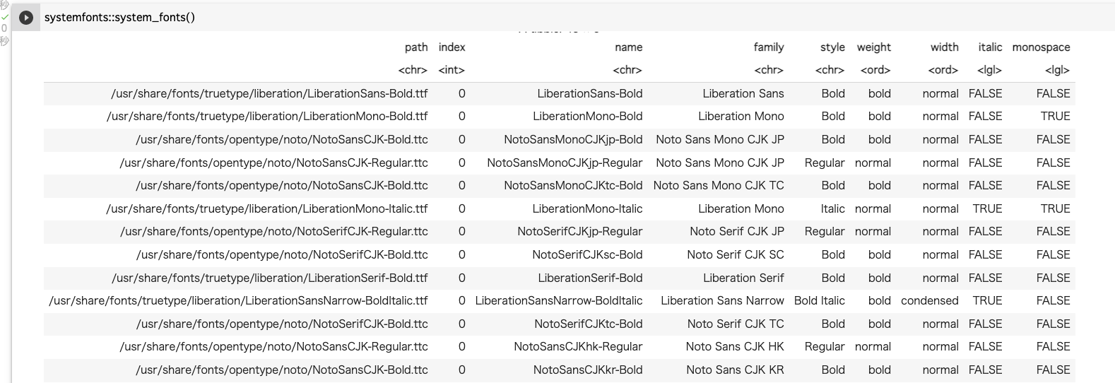Click the name column header
Screen dimensions: 1115x383
click(628, 47)
